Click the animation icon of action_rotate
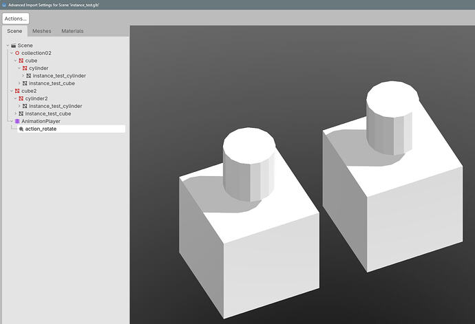This screenshot has height=324, width=475. click(21, 129)
